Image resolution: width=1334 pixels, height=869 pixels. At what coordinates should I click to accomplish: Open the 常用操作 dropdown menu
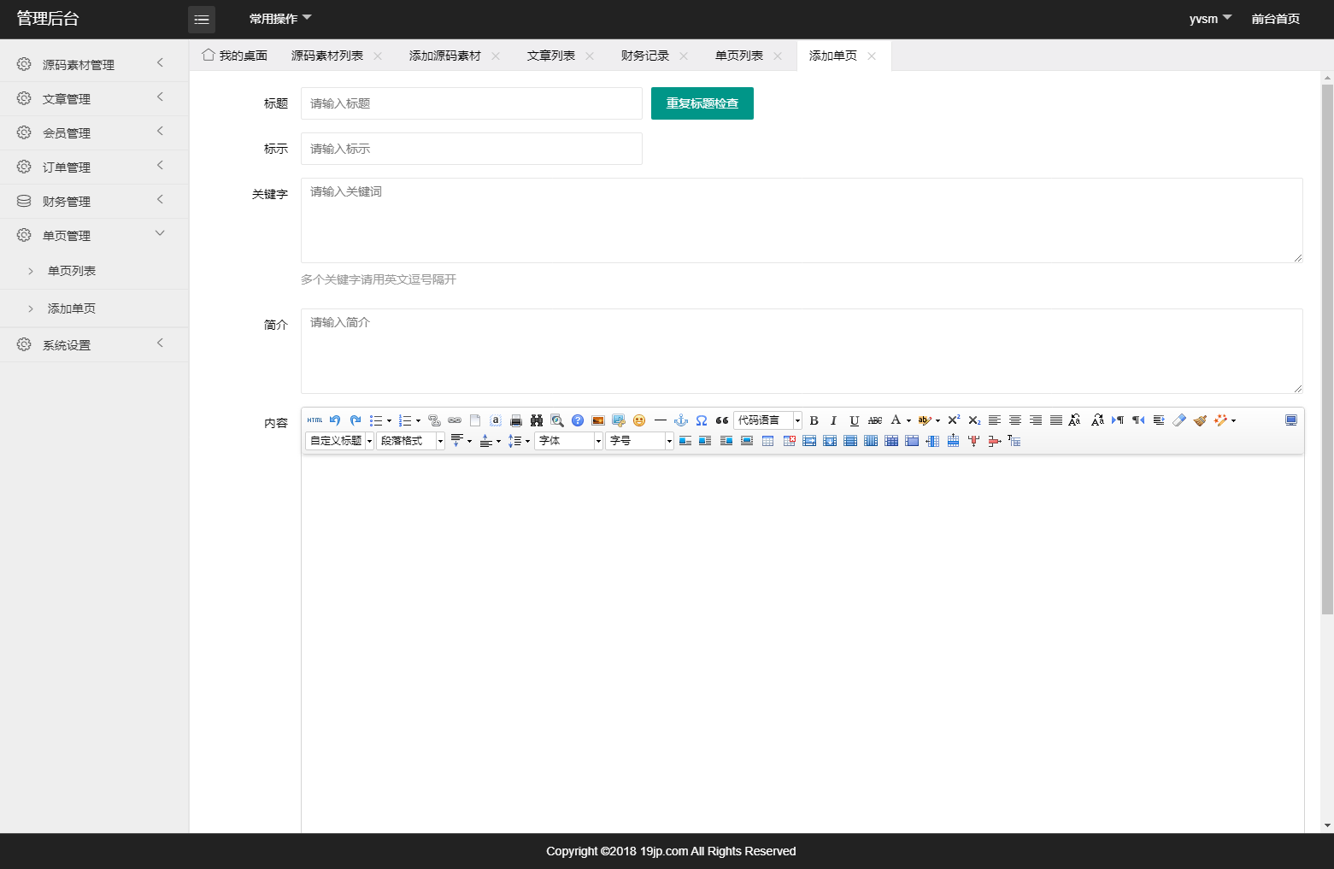pos(280,19)
